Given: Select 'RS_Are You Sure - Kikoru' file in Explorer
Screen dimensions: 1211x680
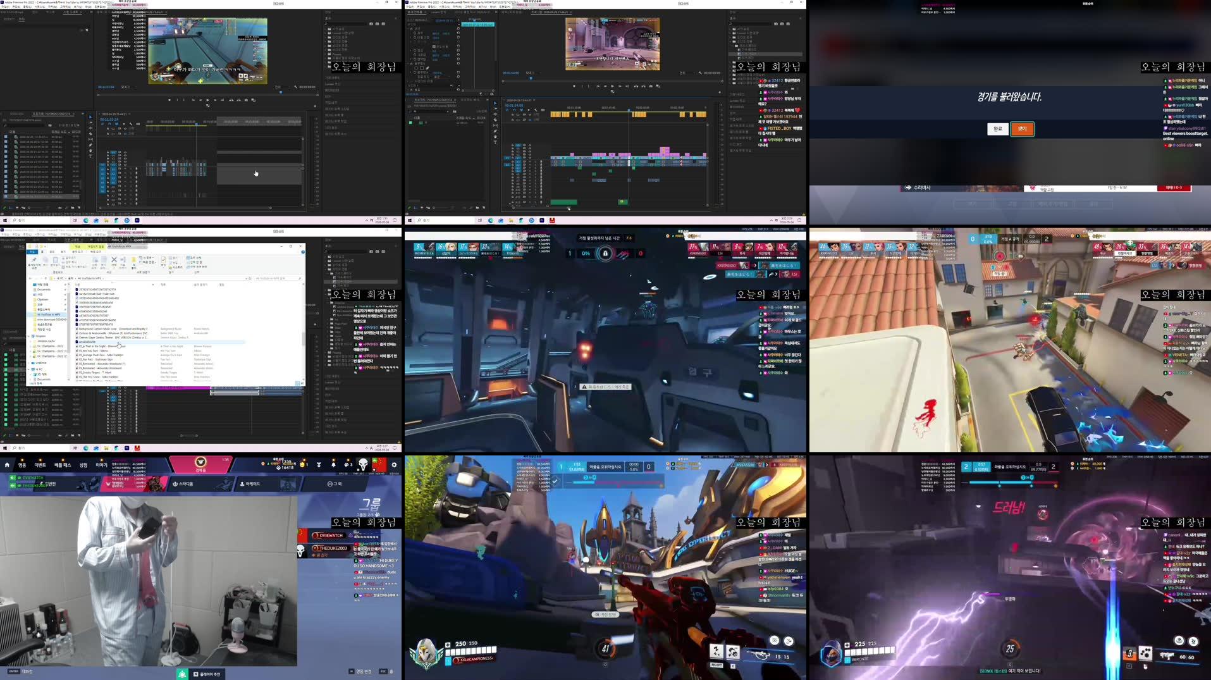Looking at the screenshot, I should tap(93, 350).
